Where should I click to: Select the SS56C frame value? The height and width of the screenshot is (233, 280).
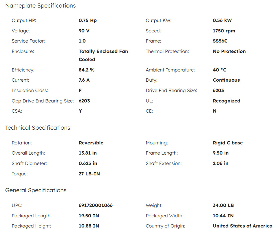[220, 41]
